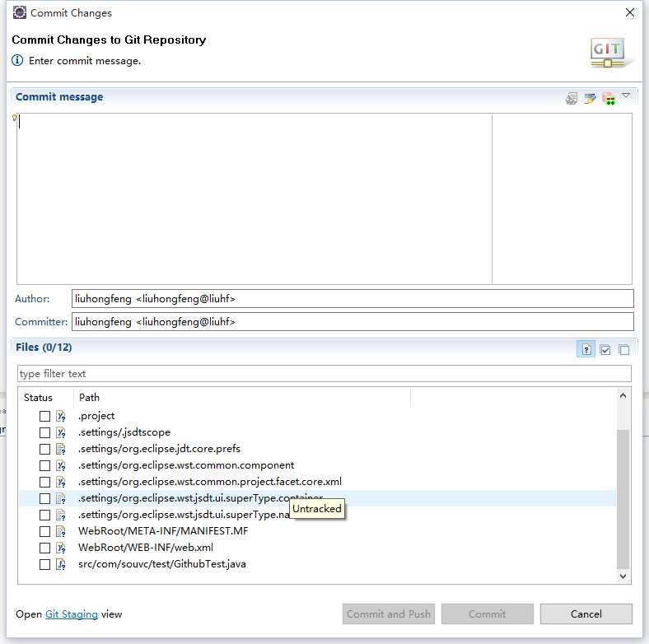The image size is (649, 644).
Task: Click the select all files icon
Action: pyautogui.click(x=605, y=350)
